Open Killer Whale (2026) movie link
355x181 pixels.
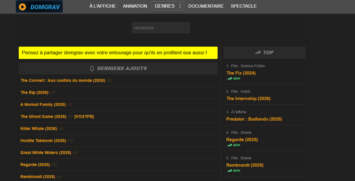(38, 129)
